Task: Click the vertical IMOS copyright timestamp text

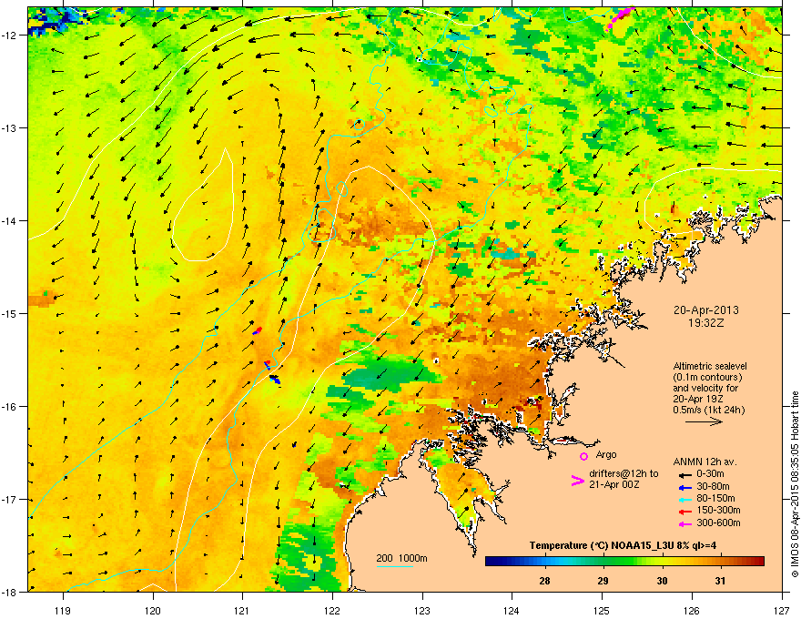Action: pos(795,484)
